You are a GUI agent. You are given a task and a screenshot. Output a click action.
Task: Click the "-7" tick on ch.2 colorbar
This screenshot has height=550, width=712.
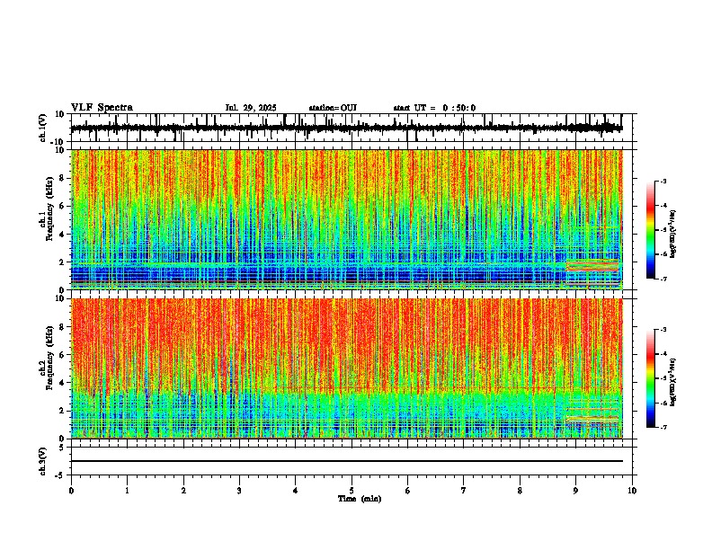(663, 427)
